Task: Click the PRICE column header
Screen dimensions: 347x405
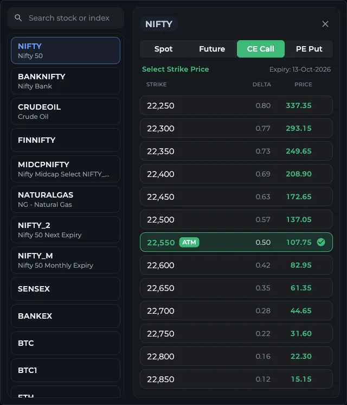Action: 303,85
